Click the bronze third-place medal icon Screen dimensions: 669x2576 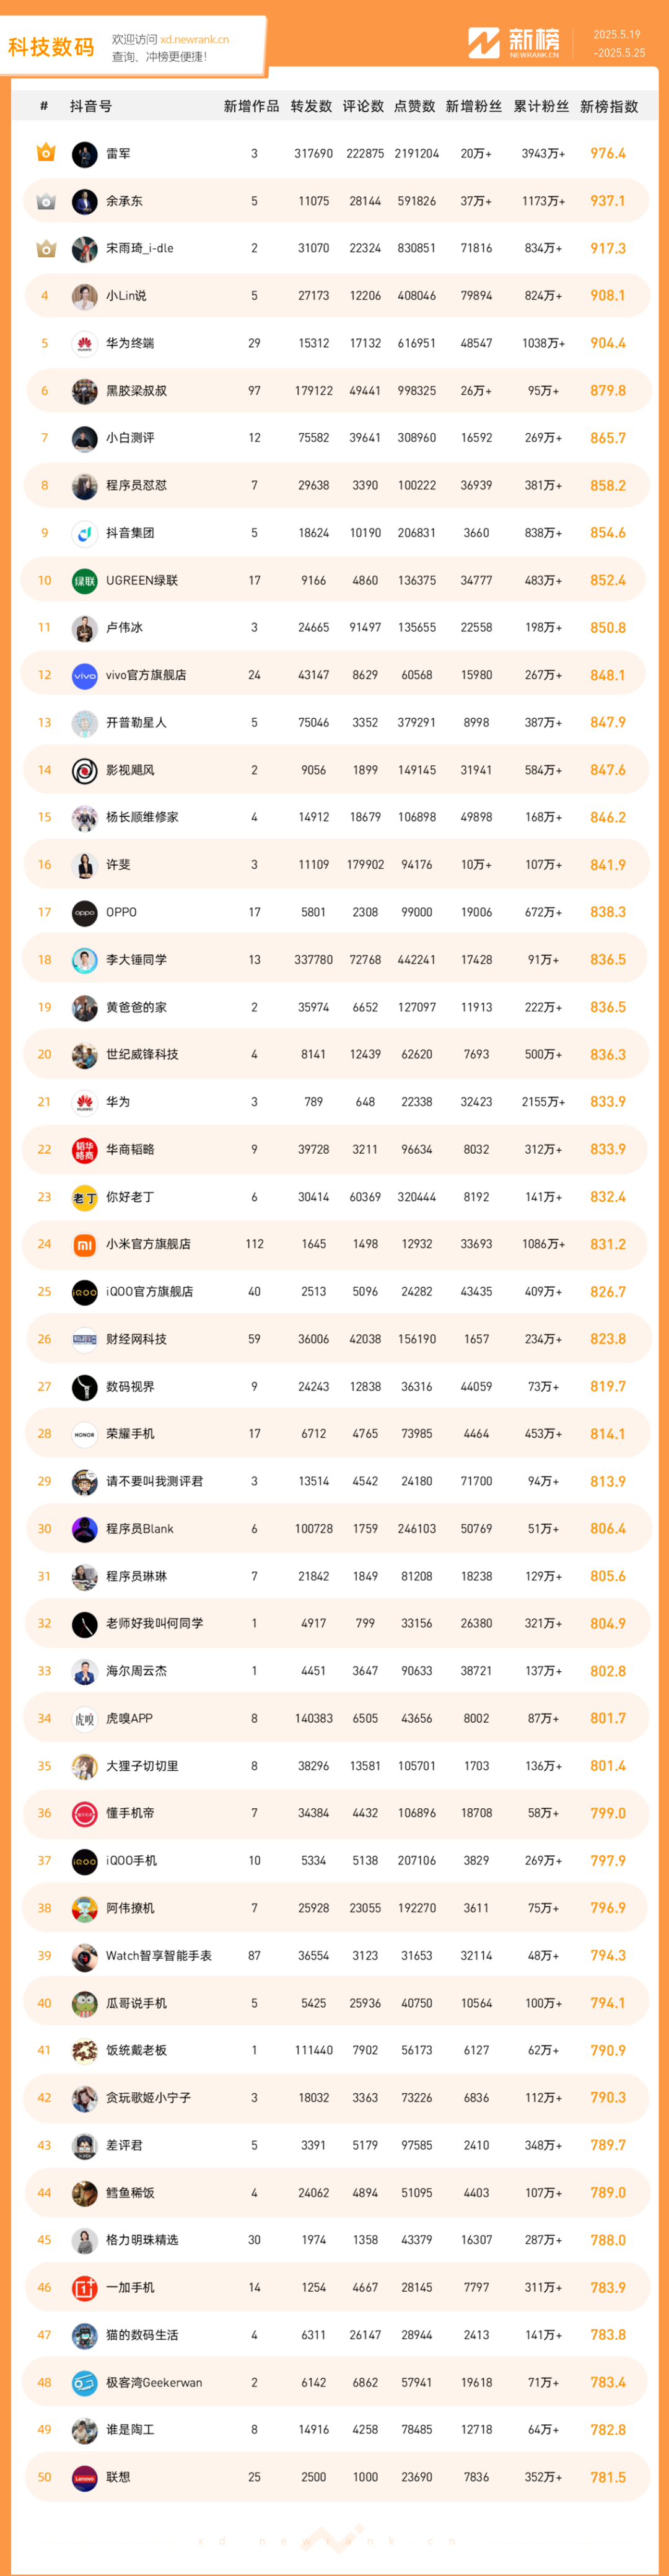pos(45,248)
